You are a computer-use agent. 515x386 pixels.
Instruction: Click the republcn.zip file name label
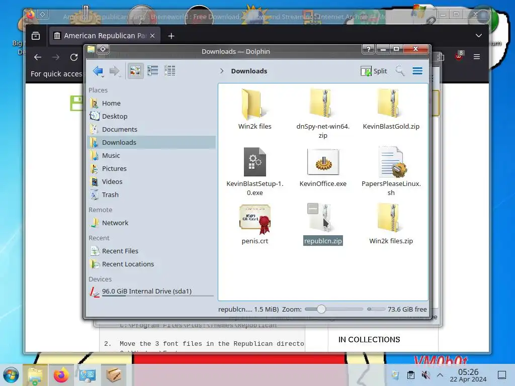(323, 241)
